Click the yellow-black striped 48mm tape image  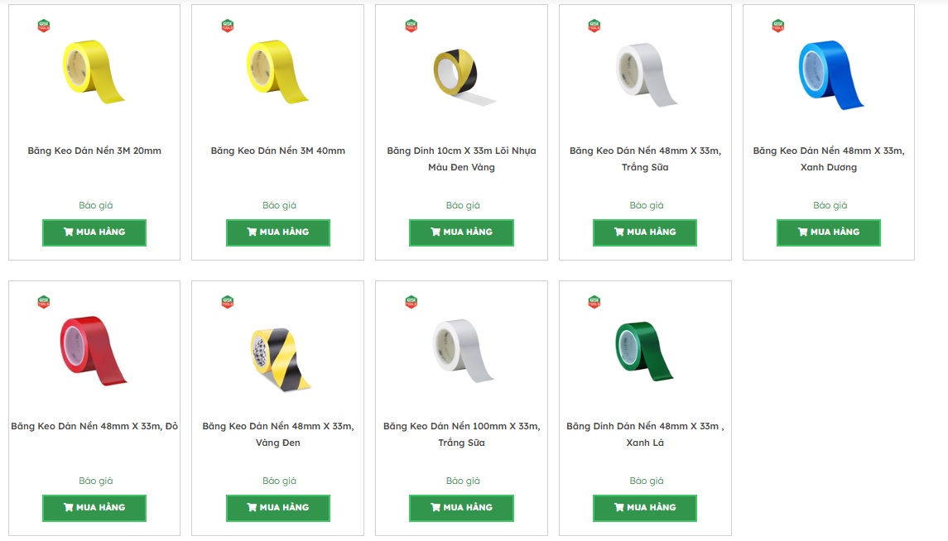[281, 359]
